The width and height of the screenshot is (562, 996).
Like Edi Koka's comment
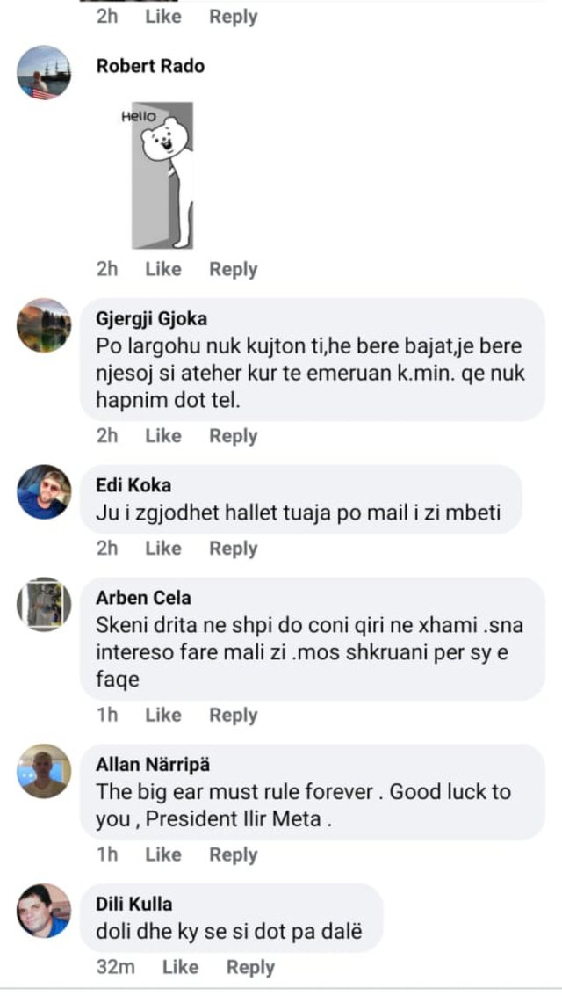coord(163,548)
